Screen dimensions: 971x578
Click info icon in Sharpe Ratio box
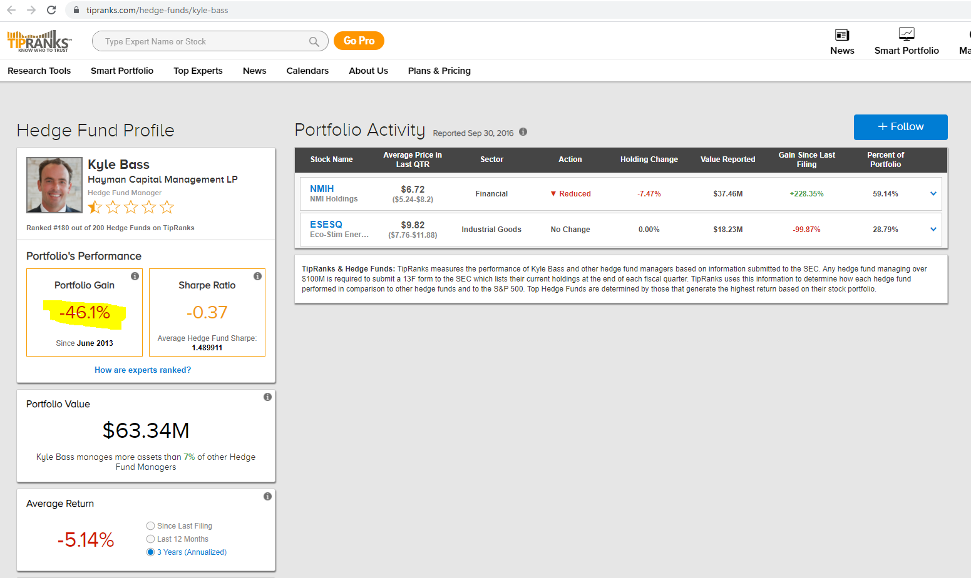tap(257, 276)
